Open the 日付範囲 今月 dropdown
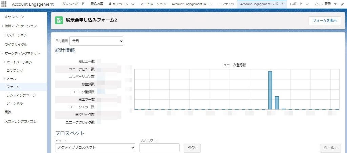Image resolution: width=347 pixels, height=153 pixels. tap(97, 41)
